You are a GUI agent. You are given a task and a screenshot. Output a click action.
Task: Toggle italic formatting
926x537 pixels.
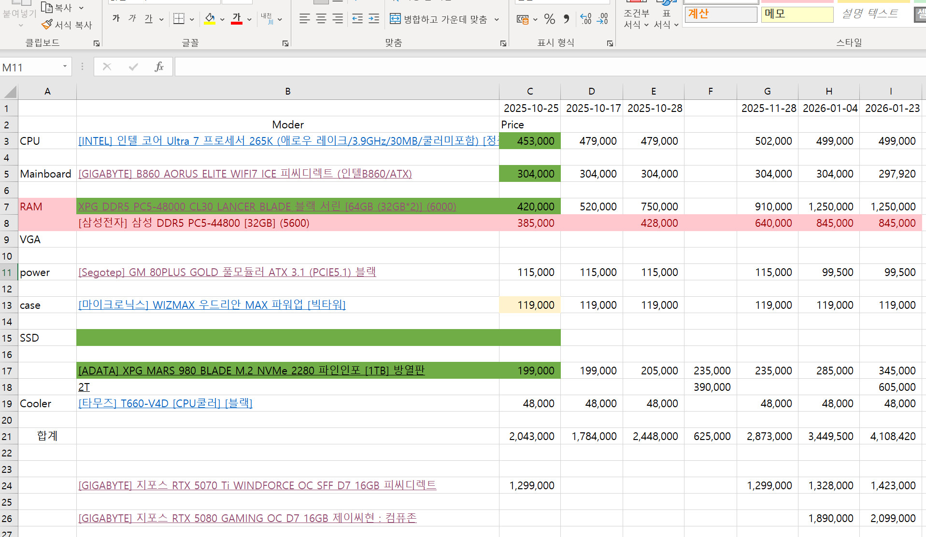coord(132,19)
